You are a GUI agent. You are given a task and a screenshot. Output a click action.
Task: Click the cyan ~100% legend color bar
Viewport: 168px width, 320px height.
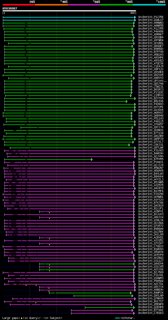pyautogui.click(x=149, y=5)
